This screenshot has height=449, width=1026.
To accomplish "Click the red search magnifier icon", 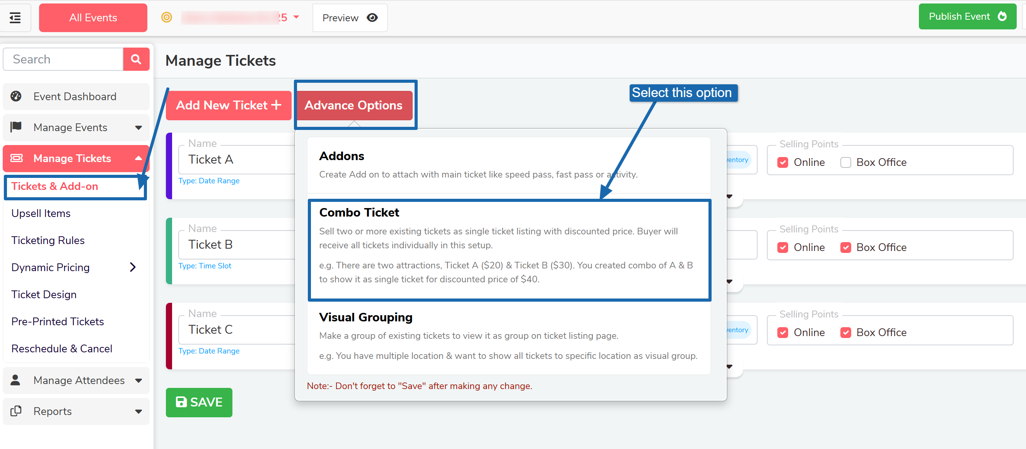I will [136, 59].
